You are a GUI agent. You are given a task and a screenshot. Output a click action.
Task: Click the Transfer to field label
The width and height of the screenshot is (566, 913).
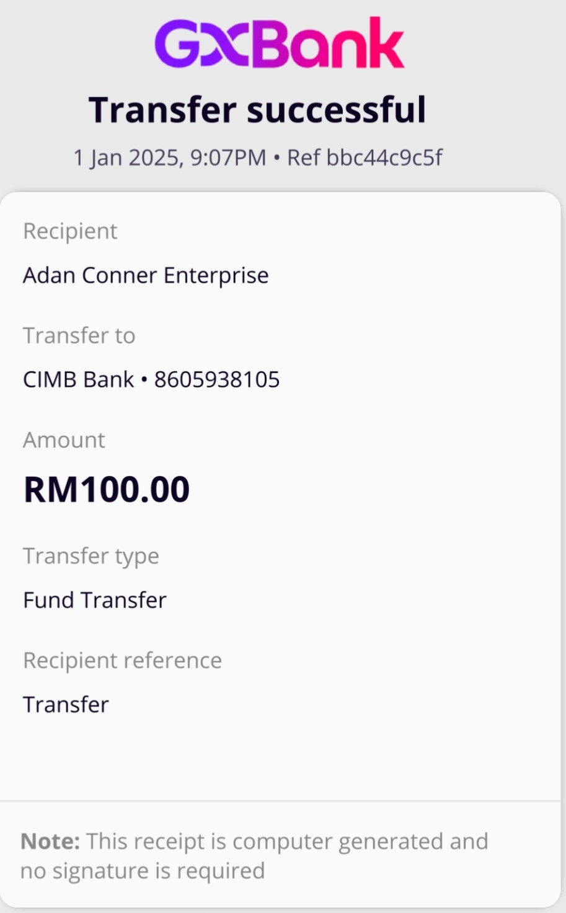(79, 335)
